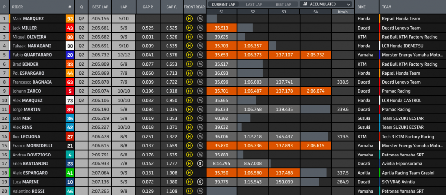Click Marc Marquez's number 93 badge

70,19
